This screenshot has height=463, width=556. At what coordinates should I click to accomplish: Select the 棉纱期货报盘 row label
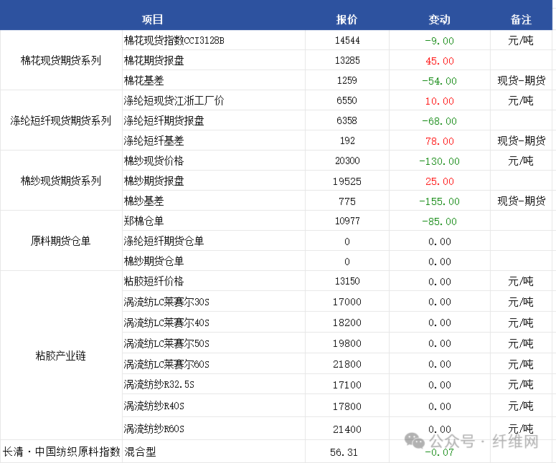pyautogui.click(x=154, y=181)
